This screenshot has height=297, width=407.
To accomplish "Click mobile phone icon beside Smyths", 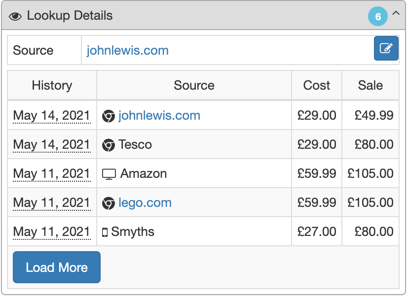I will [105, 232].
